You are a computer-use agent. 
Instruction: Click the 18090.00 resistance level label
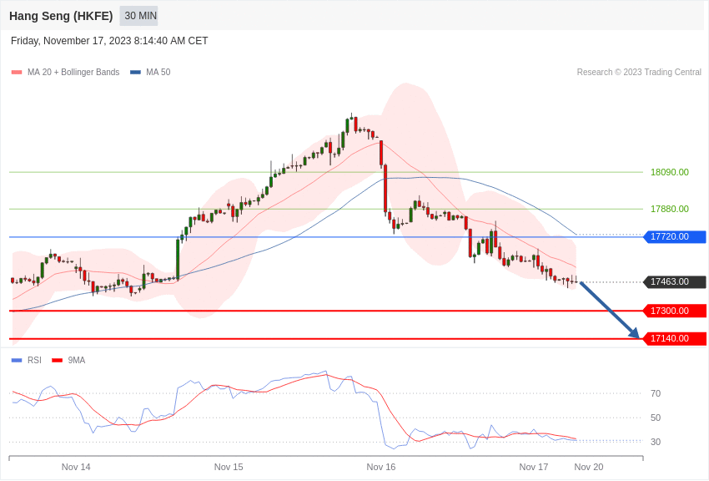coord(669,172)
